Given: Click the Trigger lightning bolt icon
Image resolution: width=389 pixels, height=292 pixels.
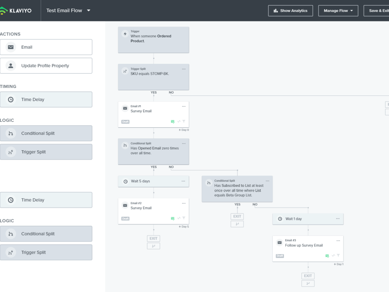Looking at the screenshot, I should [125, 34].
